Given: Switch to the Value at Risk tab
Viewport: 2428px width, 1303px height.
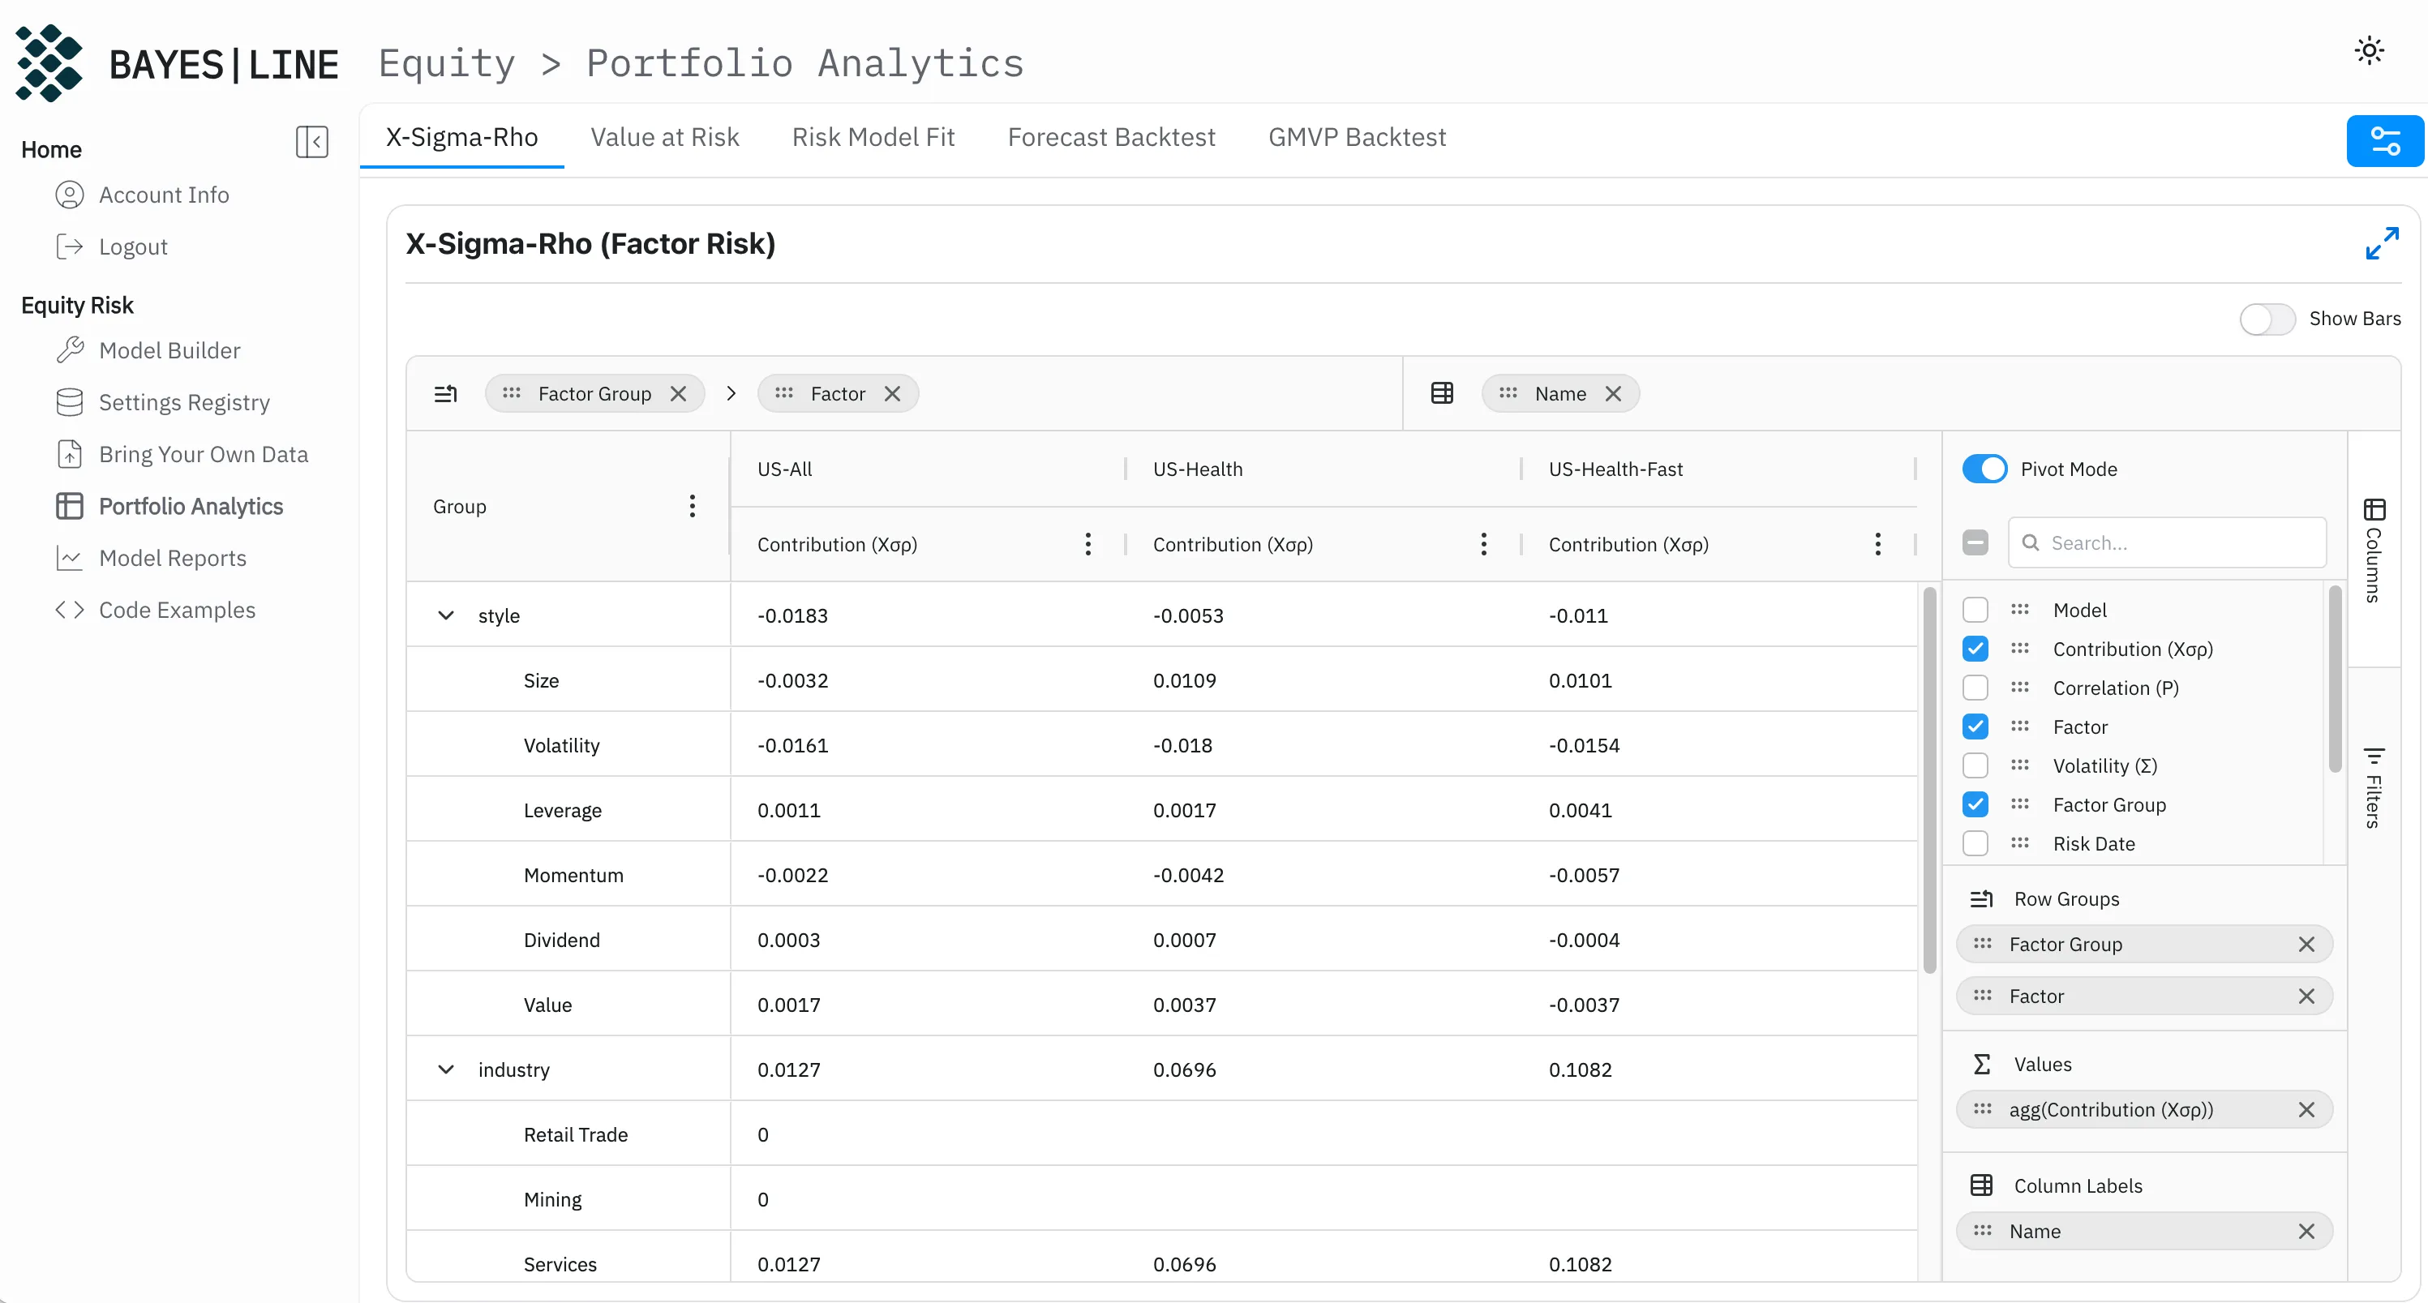Looking at the screenshot, I should [x=664, y=138].
